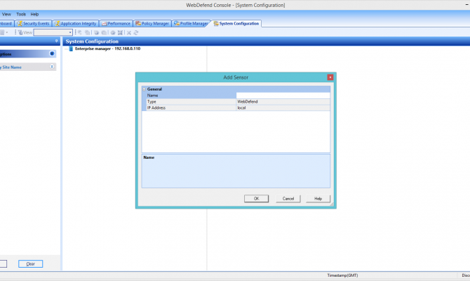Select the Enterprise manager tree node
This screenshot has height=281, width=470.
pyautogui.click(x=107, y=48)
